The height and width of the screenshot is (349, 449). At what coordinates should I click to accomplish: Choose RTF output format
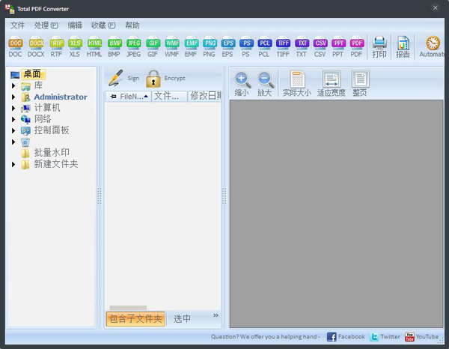tap(56, 46)
